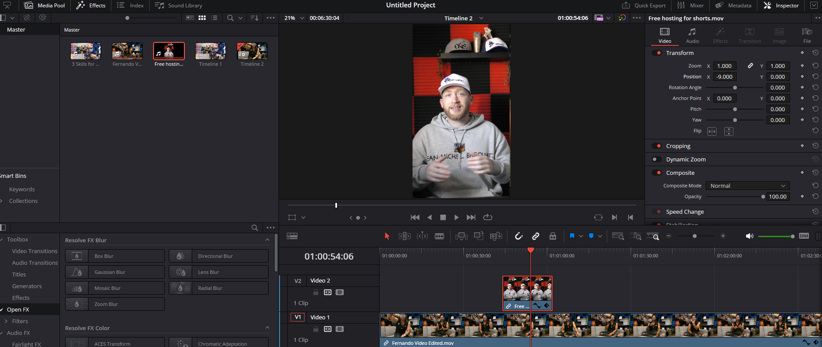The width and height of the screenshot is (822, 347).
Task: Open Quick Export
Action: point(644,6)
